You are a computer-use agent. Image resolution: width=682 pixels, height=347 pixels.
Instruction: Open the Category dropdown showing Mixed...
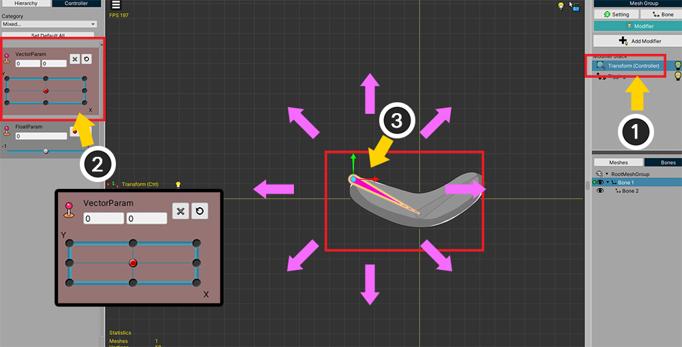pos(49,25)
